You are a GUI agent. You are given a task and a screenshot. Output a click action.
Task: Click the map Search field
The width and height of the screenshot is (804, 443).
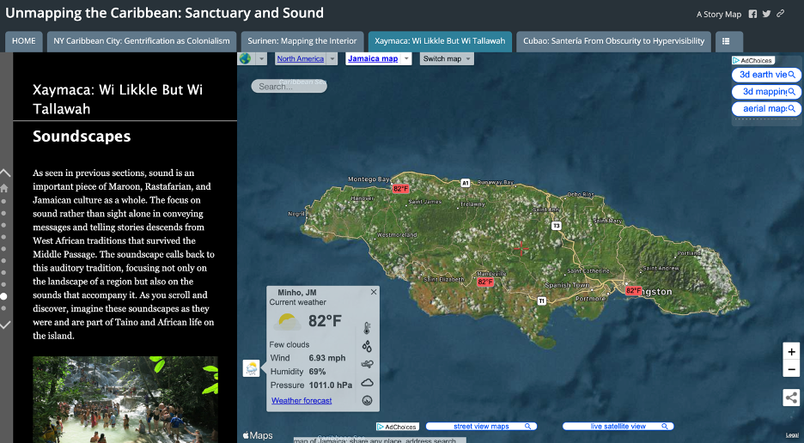(x=289, y=86)
